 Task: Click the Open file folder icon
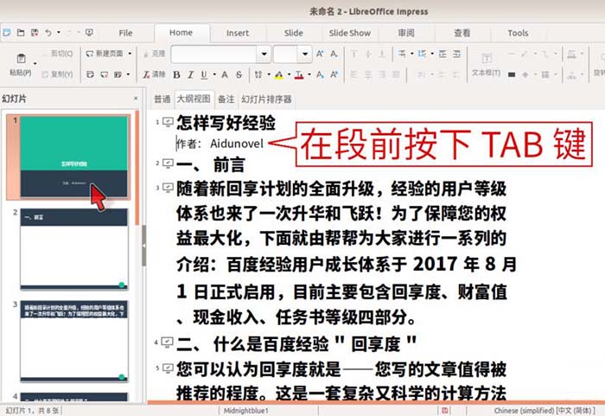(x=21, y=33)
